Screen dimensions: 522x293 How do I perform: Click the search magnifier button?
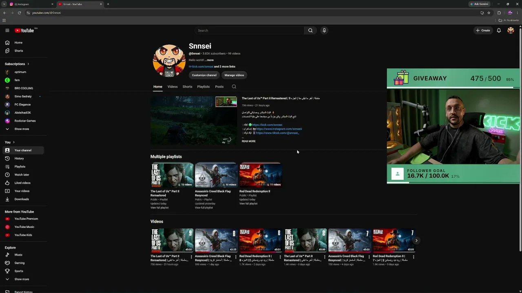pos(310,31)
